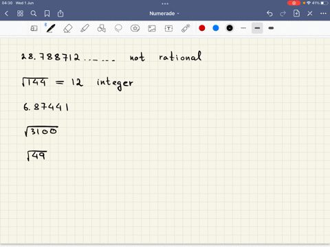Tap the handwritten square root of 144
Screen dimensions: 330x247
(35, 82)
